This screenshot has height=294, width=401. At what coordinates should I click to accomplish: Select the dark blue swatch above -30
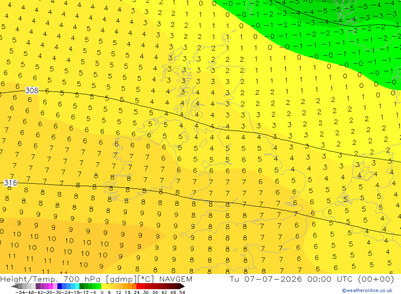pyautogui.click(x=60, y=286)
